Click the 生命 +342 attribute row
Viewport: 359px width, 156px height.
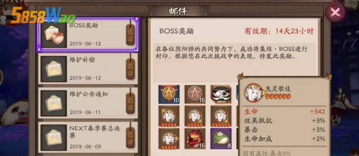(x=285, y=112)
